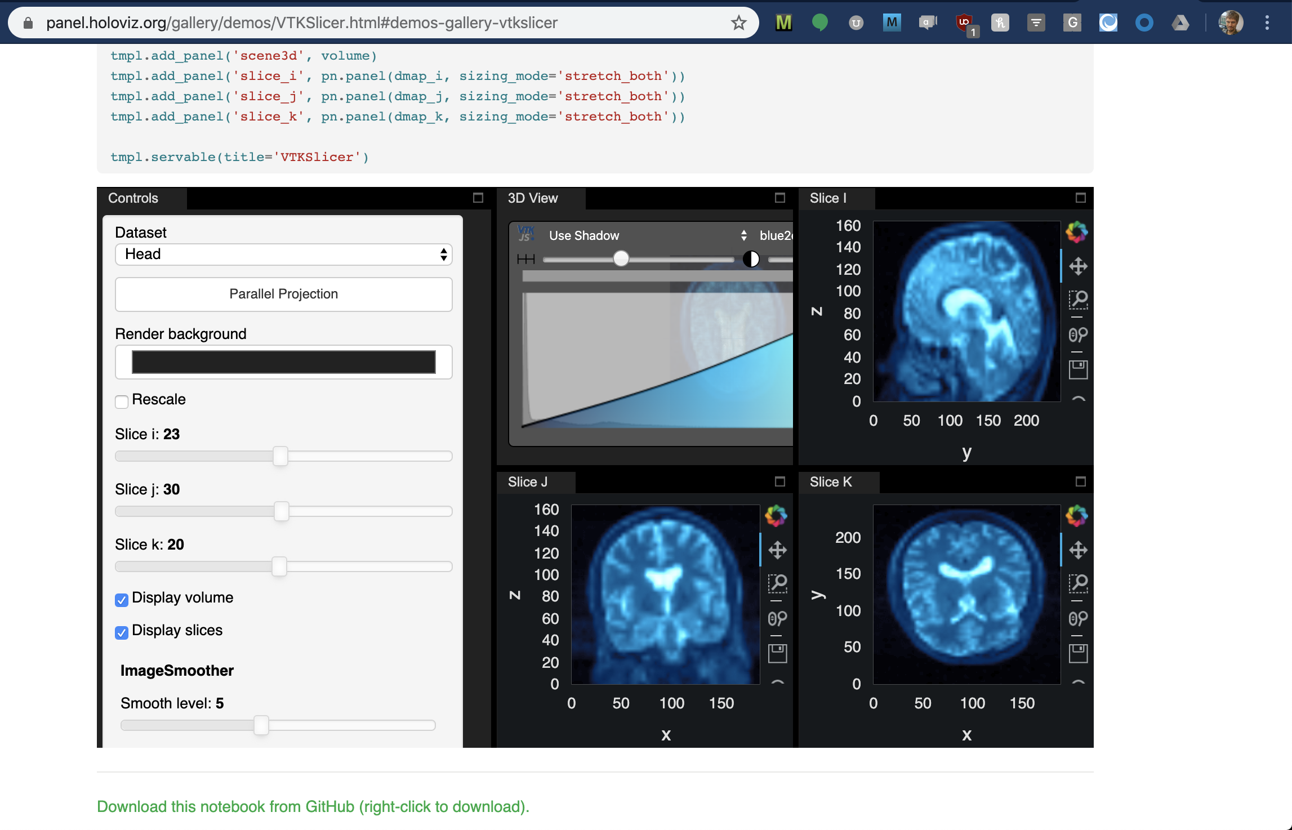Enable Wheel Zoom for Slice J

pyautogui.click(x=778, y=618)
